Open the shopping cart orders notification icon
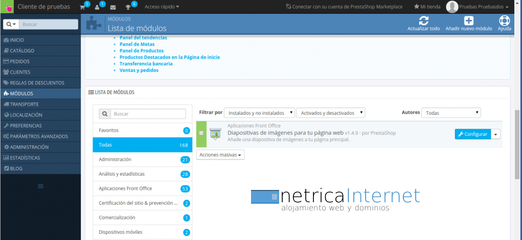Screen dimensions: 522x240 coord(83,7)
